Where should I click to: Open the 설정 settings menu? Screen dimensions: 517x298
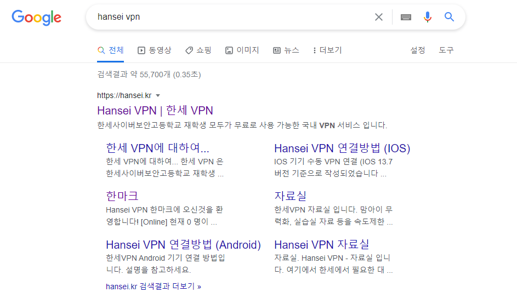click(418, 50)
